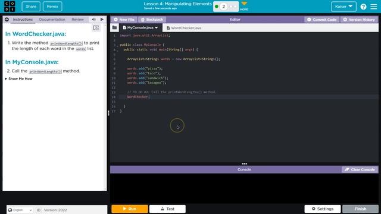Image resolution: width=381 pixels, height=214 pixels.
Task: Click the green level 1 bubble
Action: (x=217, y=7)
